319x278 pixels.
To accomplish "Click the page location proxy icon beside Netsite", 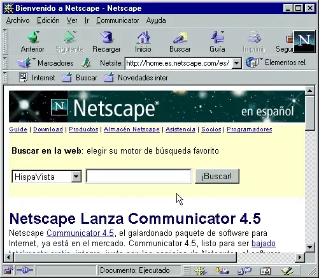I will [x=87, y=63].
